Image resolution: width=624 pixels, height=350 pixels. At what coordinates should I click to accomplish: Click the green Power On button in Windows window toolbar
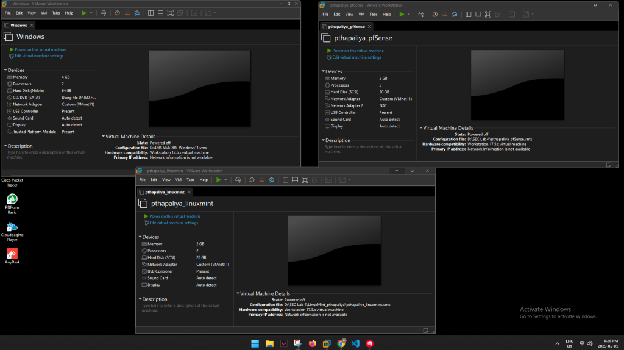(84, 13)
